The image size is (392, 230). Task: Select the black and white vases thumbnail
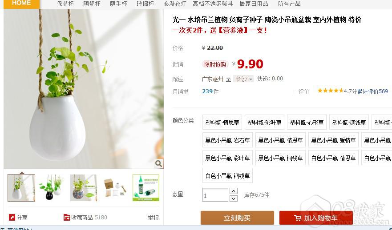click(52, 187)
